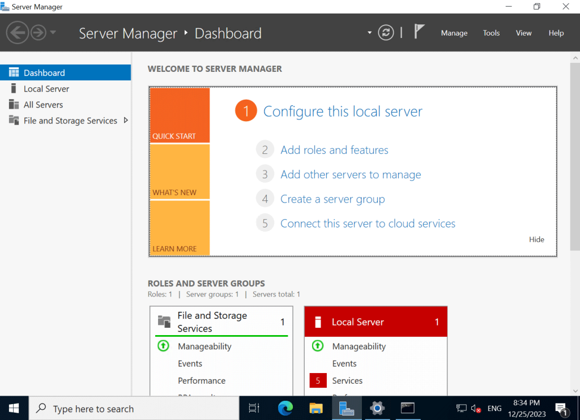Select Local Server in the navigation pane
This screenshot has width=580, height=420.
pyautogui.click(x=46, y=88)
